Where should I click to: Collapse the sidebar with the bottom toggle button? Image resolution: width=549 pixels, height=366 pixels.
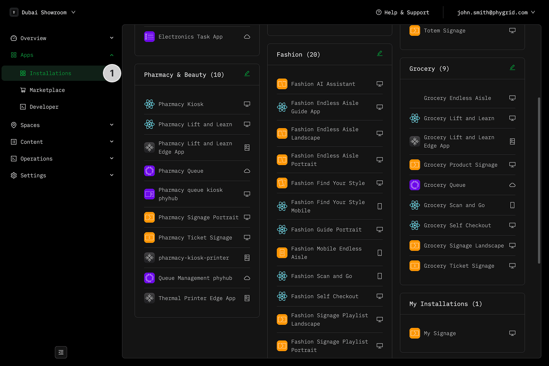tap(61, 352)
